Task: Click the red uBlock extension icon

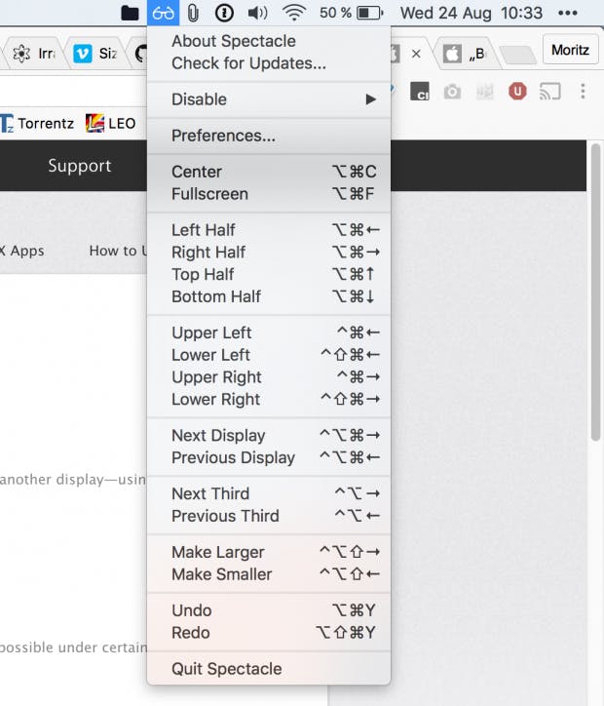Action: pos(517,92)
